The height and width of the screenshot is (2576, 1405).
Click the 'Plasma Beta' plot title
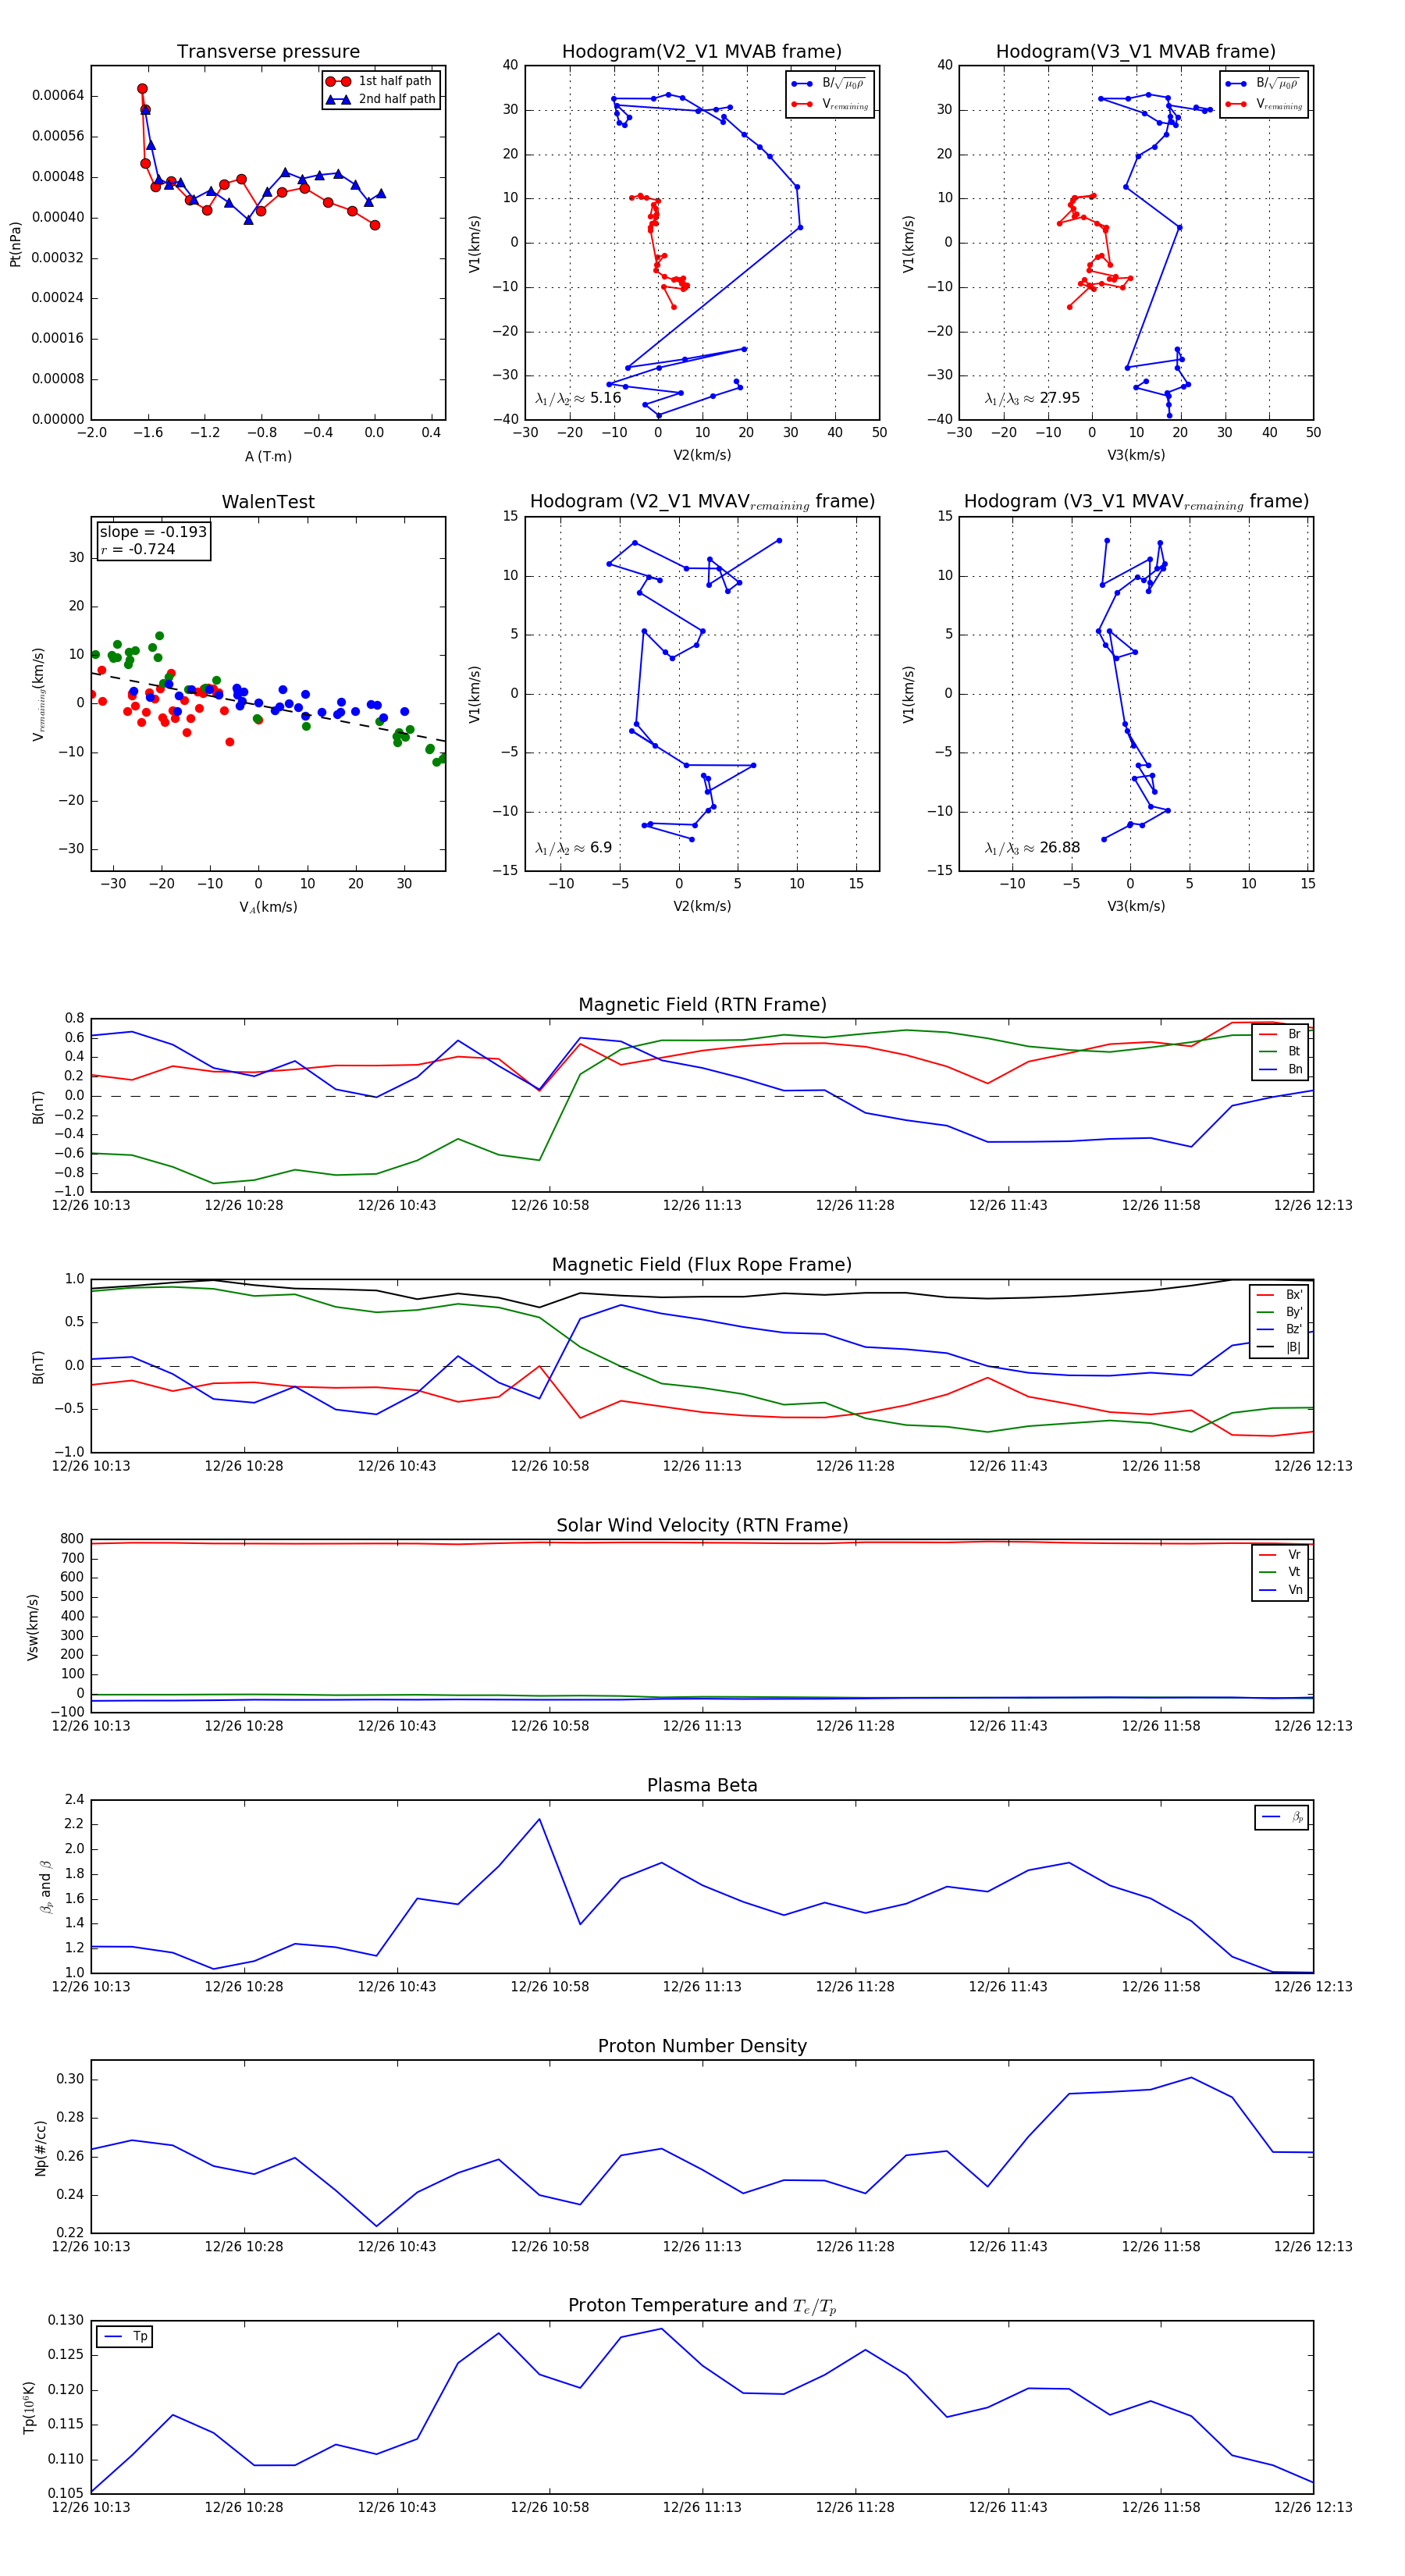702,1785
